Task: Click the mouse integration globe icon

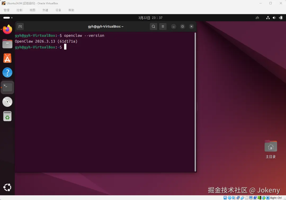Action: pyautogui.click(x=264, y=198)
